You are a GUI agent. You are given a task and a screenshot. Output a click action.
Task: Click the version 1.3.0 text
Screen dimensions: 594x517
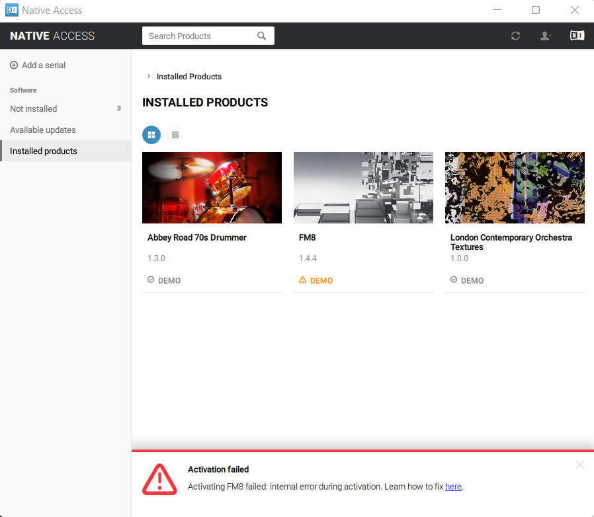156,258
